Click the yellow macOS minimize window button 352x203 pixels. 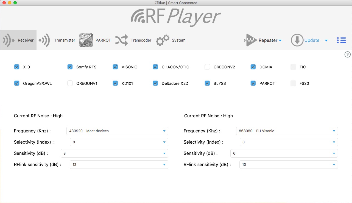[10, 3]
